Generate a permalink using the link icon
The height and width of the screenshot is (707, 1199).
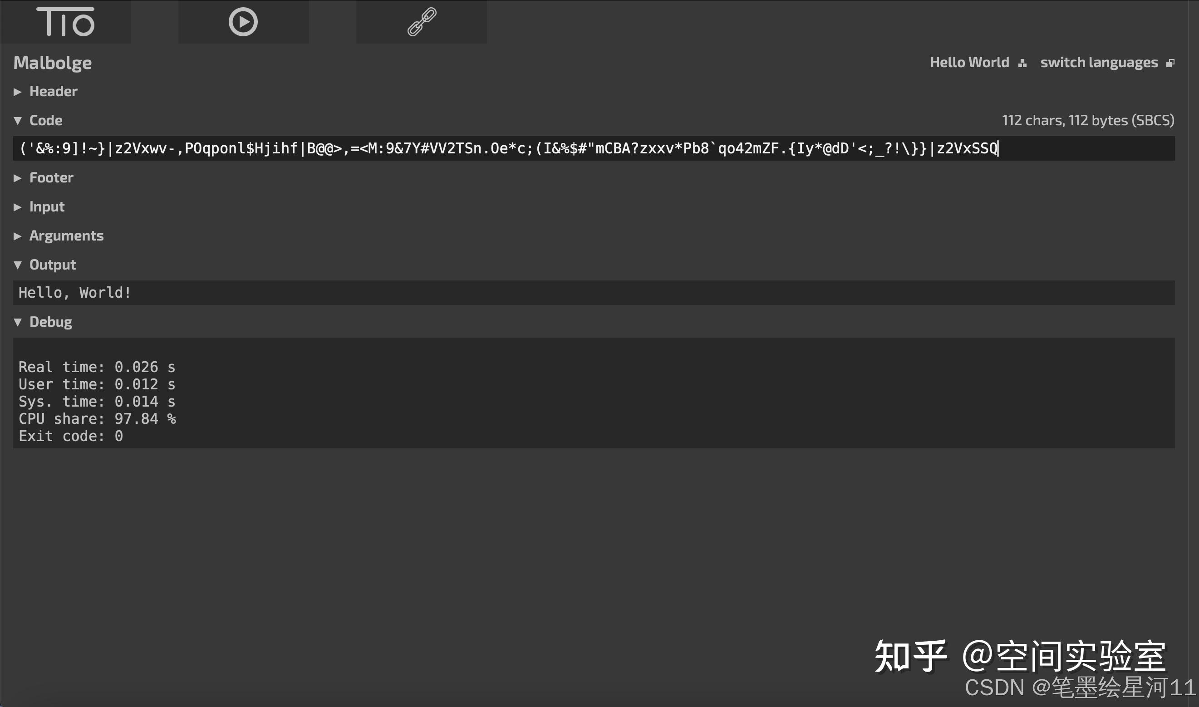(421, 21)
